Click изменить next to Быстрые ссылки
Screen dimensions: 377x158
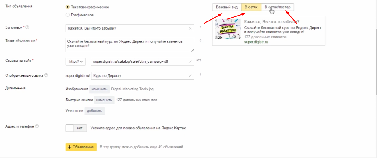point(104,100)
